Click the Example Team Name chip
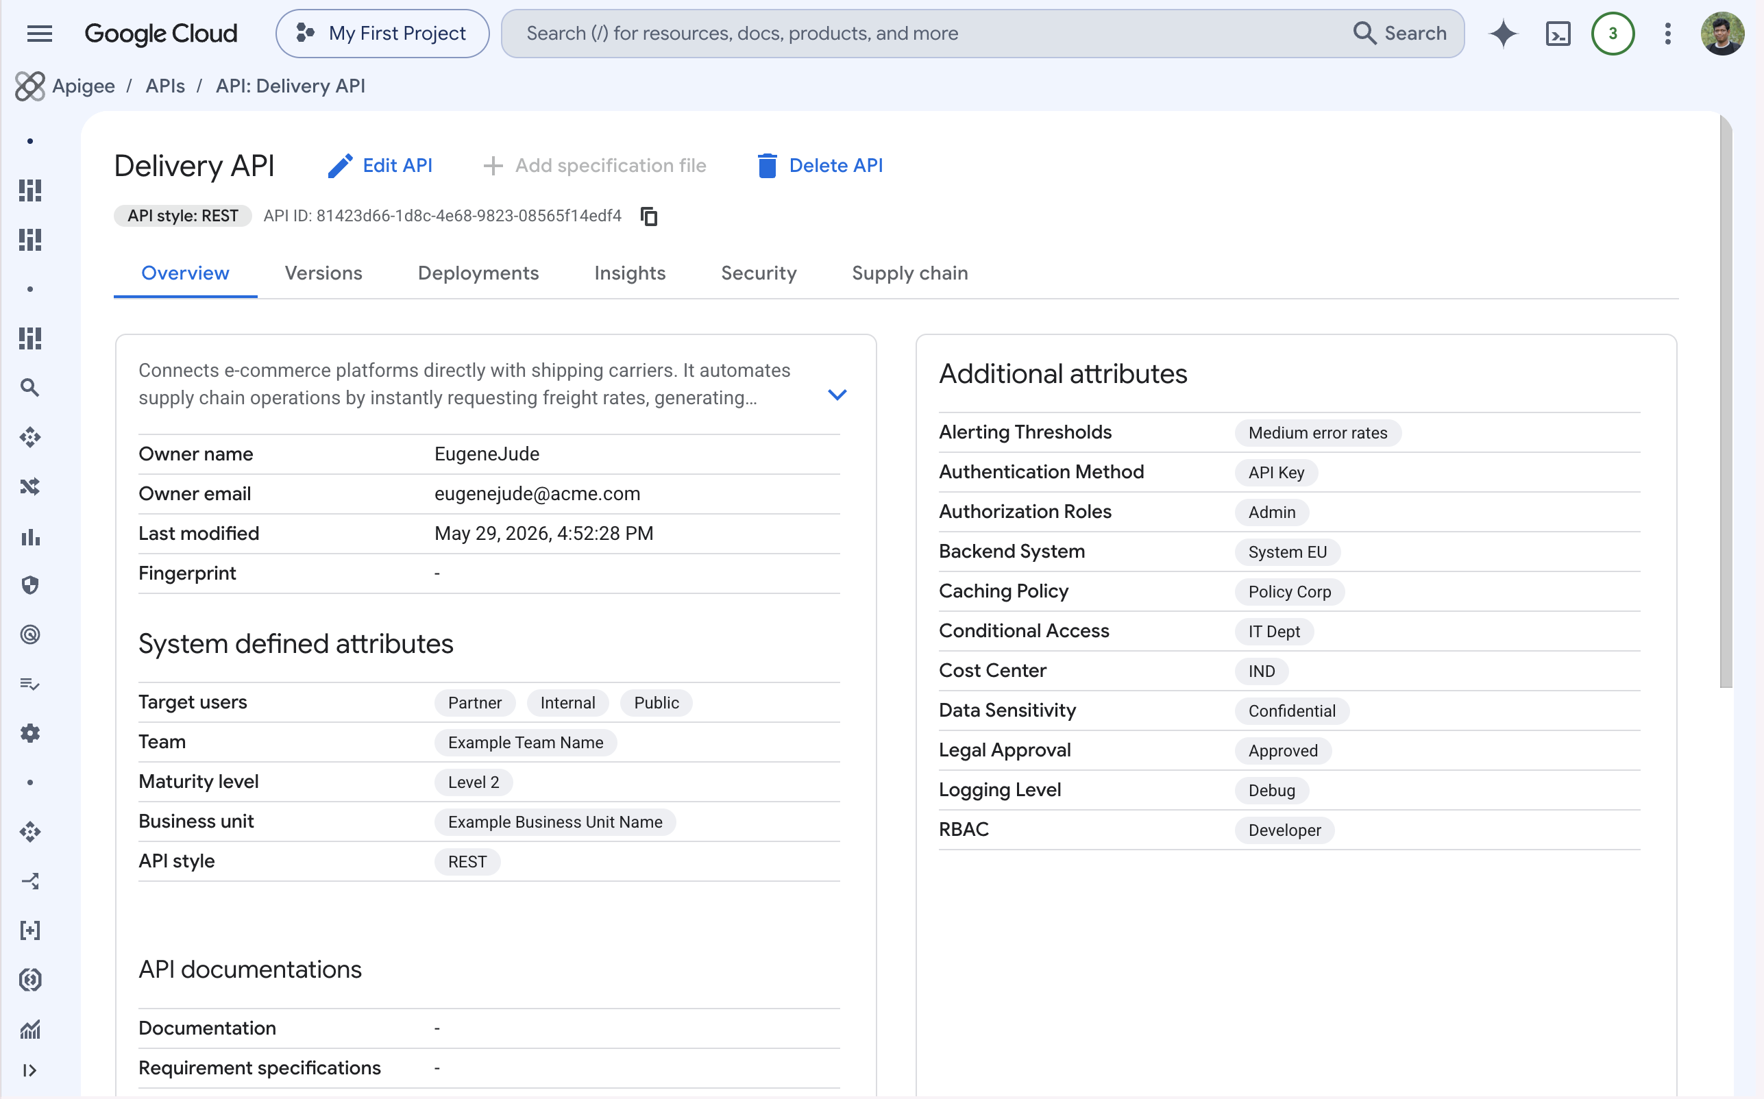The width and height of the screenshot is (1764, 1099). click(x=526, y=742)
